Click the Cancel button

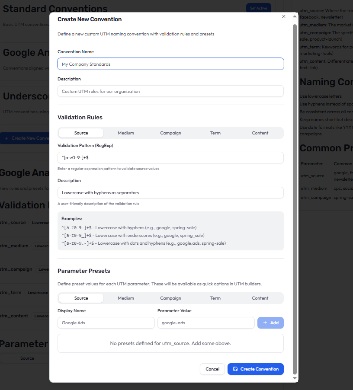click(x=212, y=369)
